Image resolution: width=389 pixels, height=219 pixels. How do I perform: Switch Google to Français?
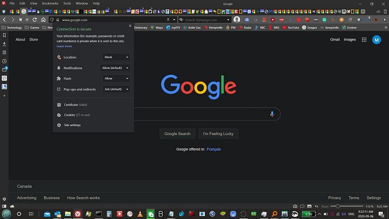[x=214, y=149]
